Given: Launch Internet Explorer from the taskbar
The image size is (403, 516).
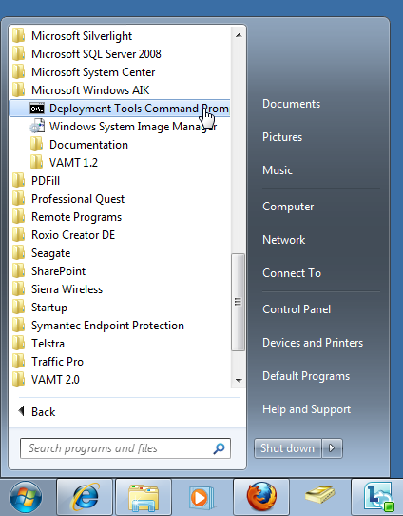Looking at the screenshot, I should 85,497.
